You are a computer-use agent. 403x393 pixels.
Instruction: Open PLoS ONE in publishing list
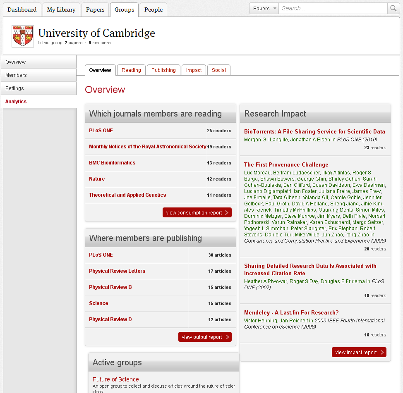click(101, 255)
